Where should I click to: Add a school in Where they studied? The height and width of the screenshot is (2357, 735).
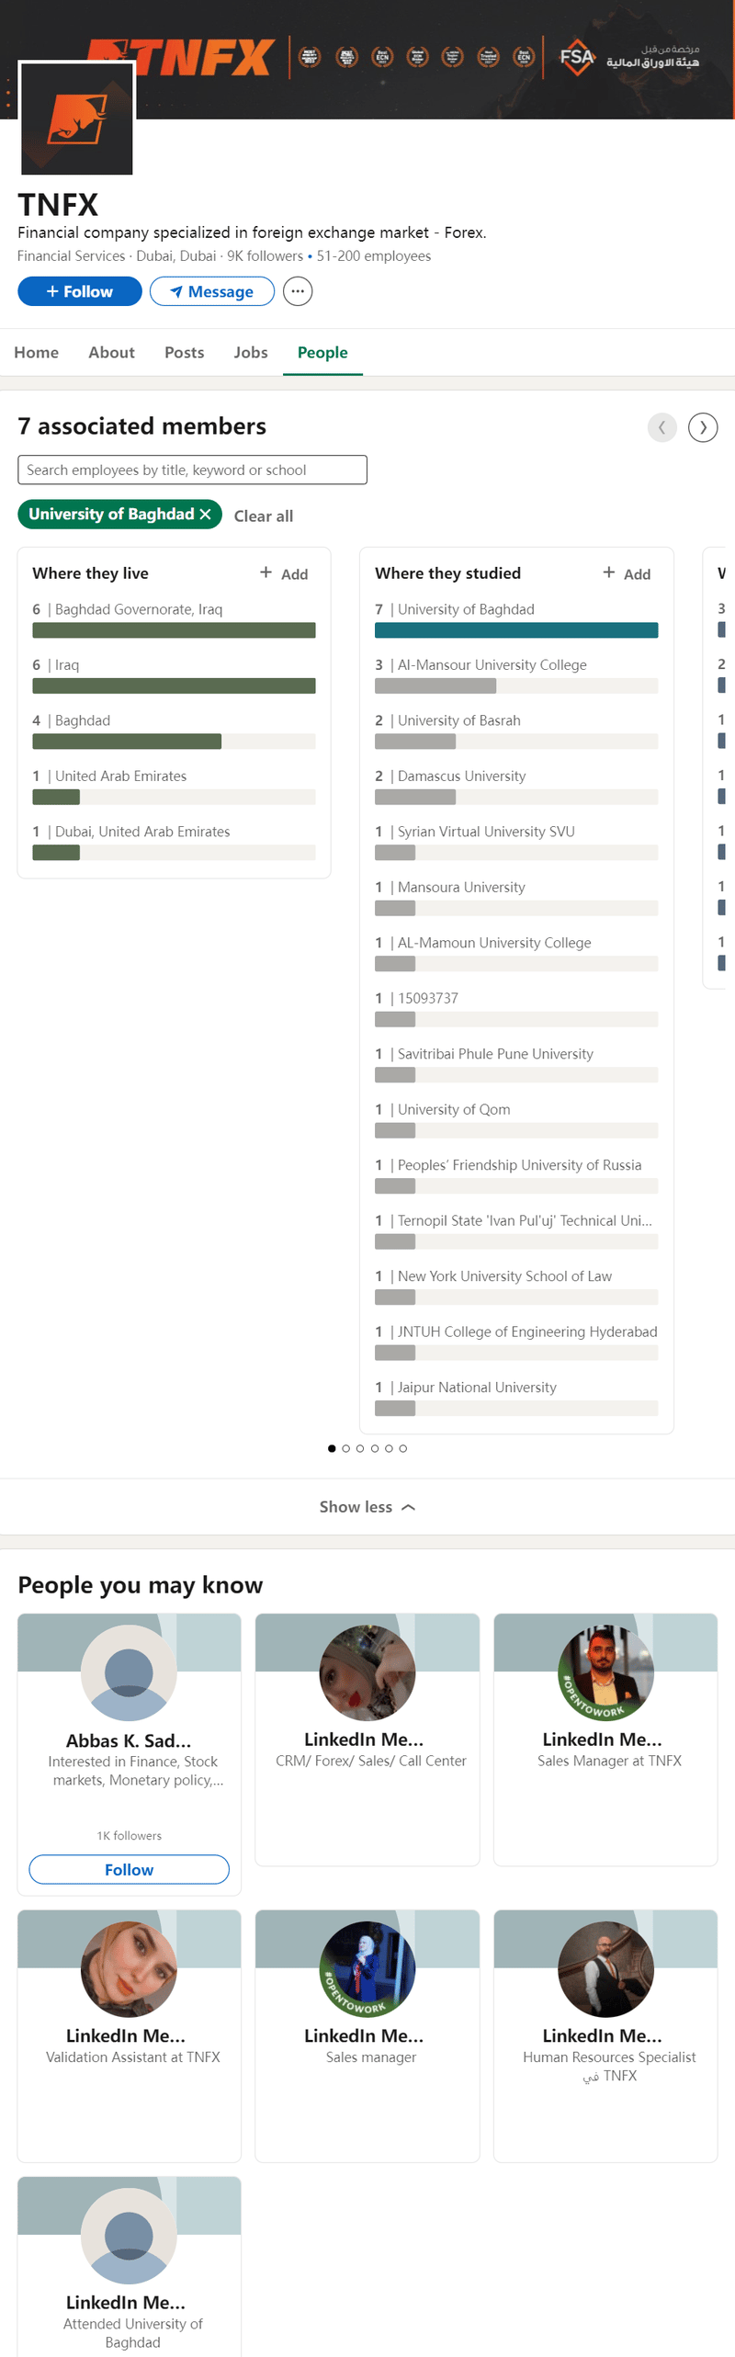628,573
